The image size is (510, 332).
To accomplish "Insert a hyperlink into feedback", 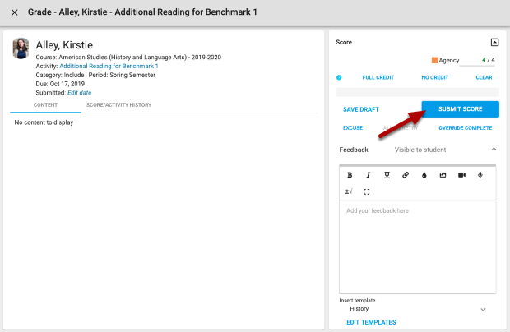I will [406, 175].
